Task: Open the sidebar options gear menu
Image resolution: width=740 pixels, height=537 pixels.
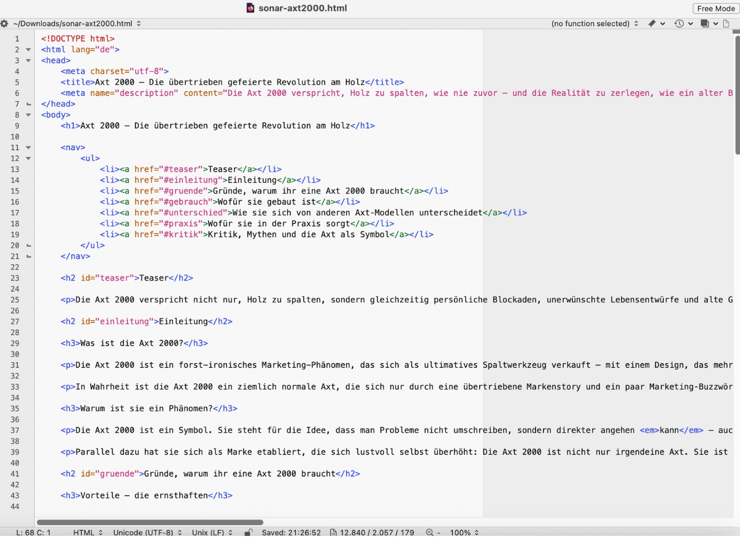Action: (x=4, y=23)
